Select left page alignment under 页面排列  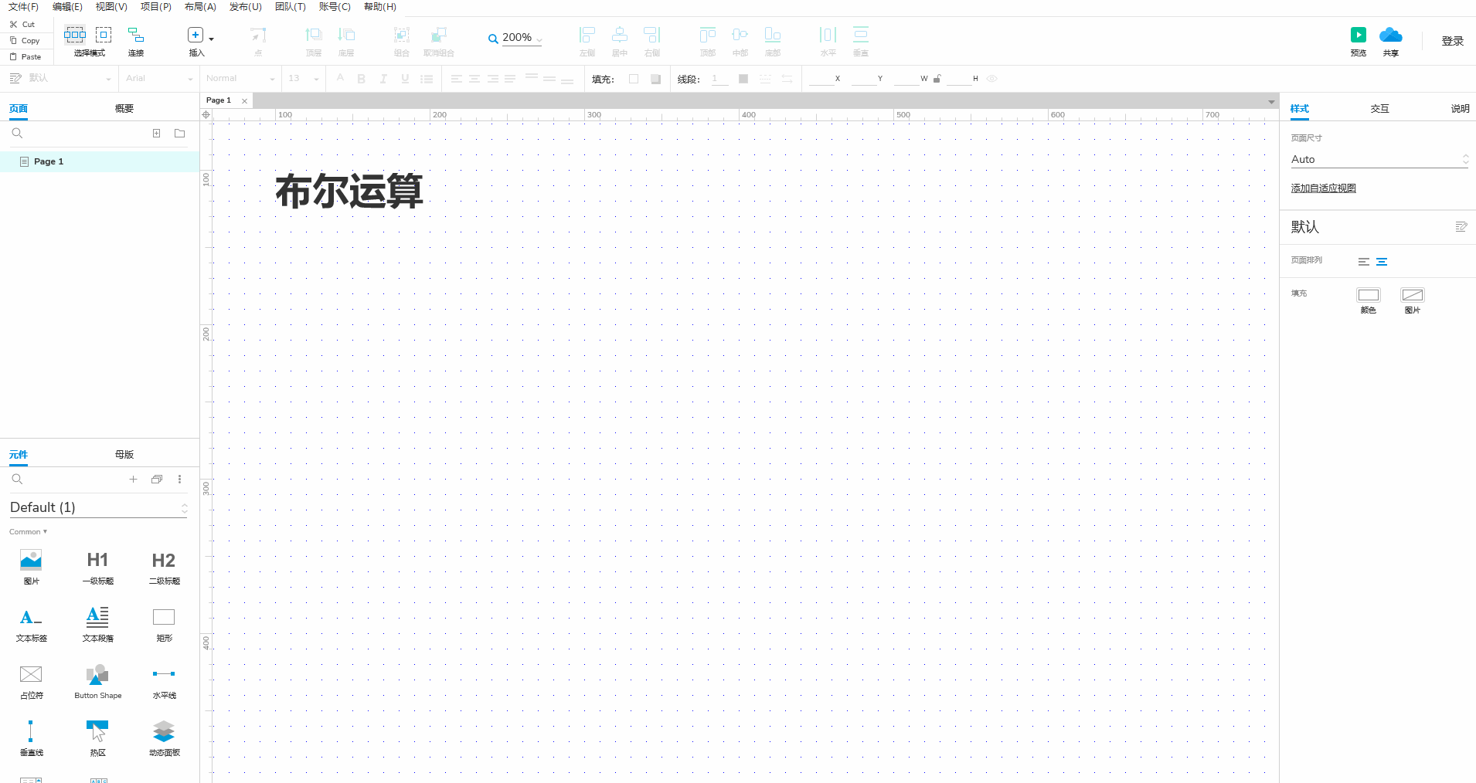click(1364, 262)
